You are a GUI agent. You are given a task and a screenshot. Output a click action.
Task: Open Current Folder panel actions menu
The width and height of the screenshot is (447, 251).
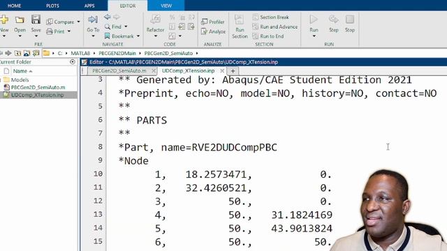pos(73,62)
